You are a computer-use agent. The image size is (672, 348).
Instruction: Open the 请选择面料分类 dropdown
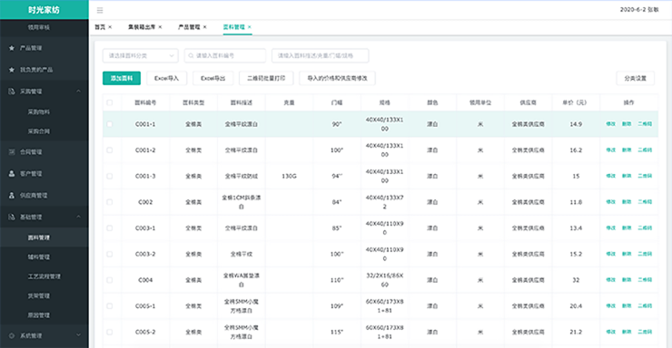tap(140, 55)
